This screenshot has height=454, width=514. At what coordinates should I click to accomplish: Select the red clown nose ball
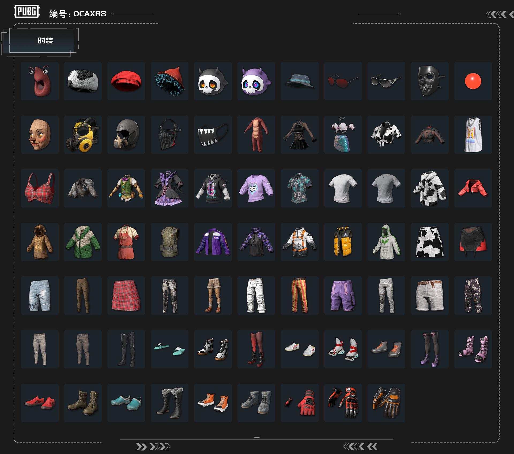pos(473,81)
